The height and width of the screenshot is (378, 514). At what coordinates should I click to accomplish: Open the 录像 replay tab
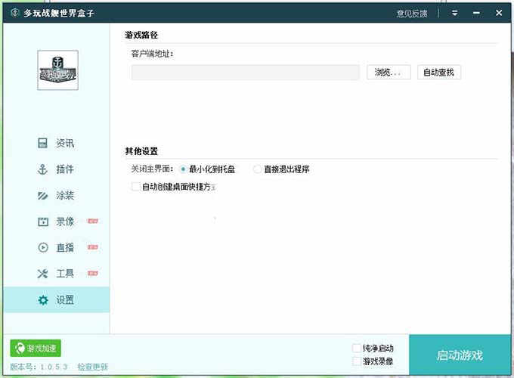(x=65, y=222)
